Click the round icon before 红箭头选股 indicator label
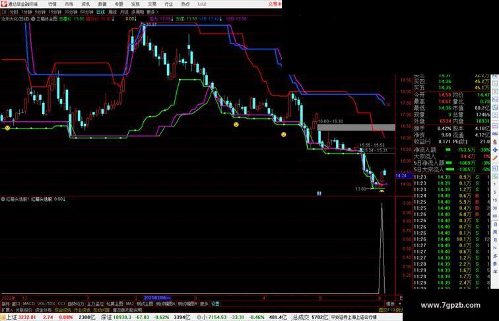The image size is (499, 321). [x=3, y=199]
